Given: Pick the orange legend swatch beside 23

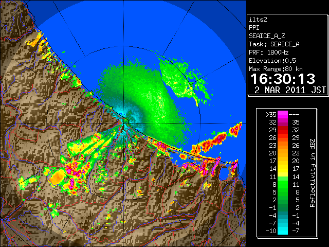Looking at the screenshot, I should click(x=283, y=146).
